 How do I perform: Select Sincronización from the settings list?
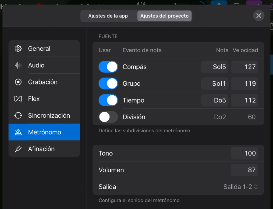tap(49, 115)
